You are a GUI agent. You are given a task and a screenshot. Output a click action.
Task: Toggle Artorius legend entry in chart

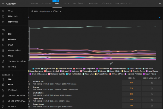click(78, 68)
